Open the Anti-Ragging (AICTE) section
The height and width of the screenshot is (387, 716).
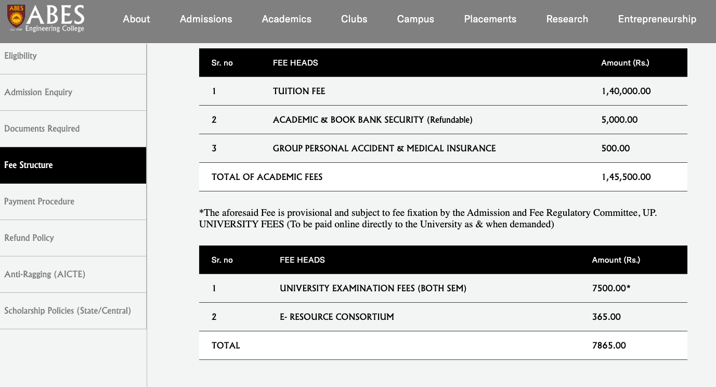73,274
